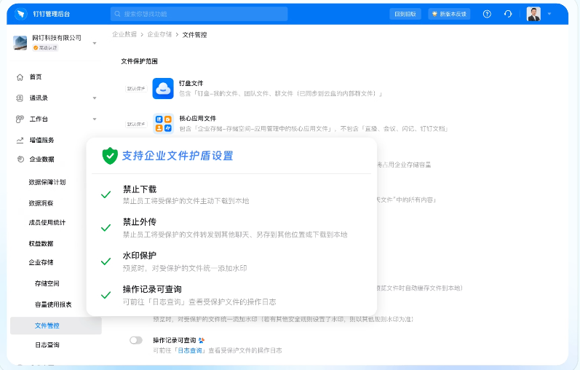Screen dimensions: 580x370
Task: Click the 增值服务 chart icon
Action: point(20,140)
